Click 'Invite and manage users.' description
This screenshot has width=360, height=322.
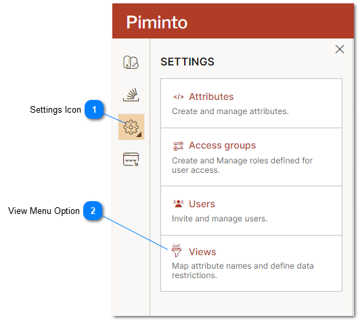tap(220, 219)
